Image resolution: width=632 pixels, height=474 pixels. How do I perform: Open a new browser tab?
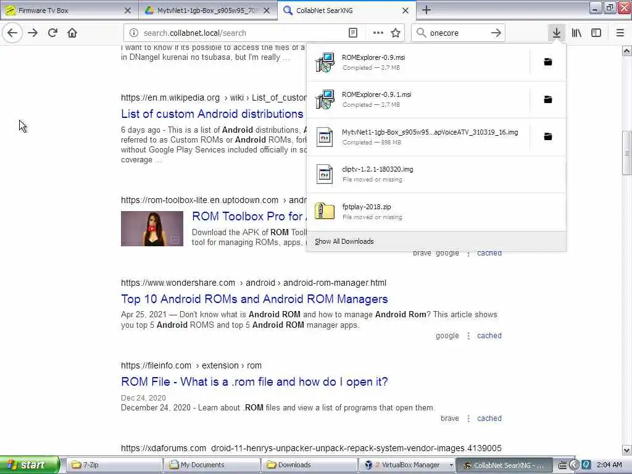click(x=426, y=10)
